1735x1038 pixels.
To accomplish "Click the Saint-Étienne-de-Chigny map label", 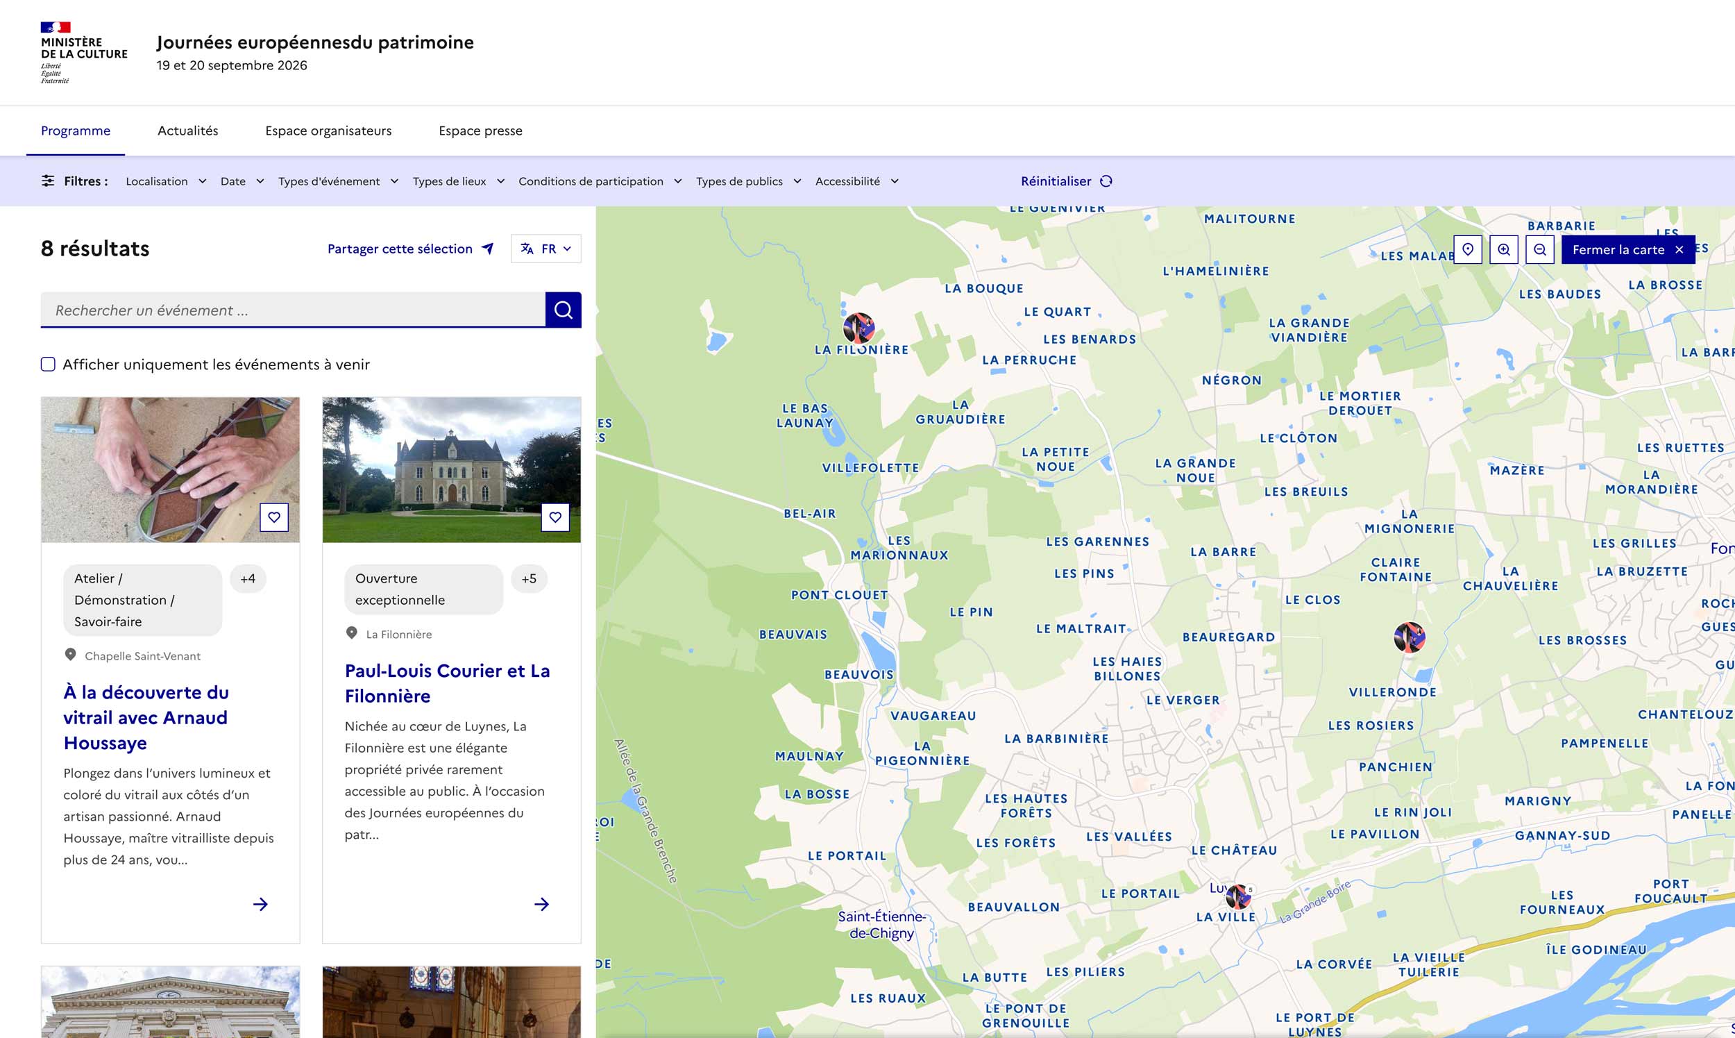I will 881,924.
